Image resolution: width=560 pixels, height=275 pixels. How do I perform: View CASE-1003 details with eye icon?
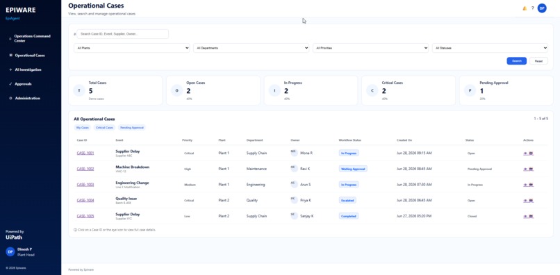(526, 185)
